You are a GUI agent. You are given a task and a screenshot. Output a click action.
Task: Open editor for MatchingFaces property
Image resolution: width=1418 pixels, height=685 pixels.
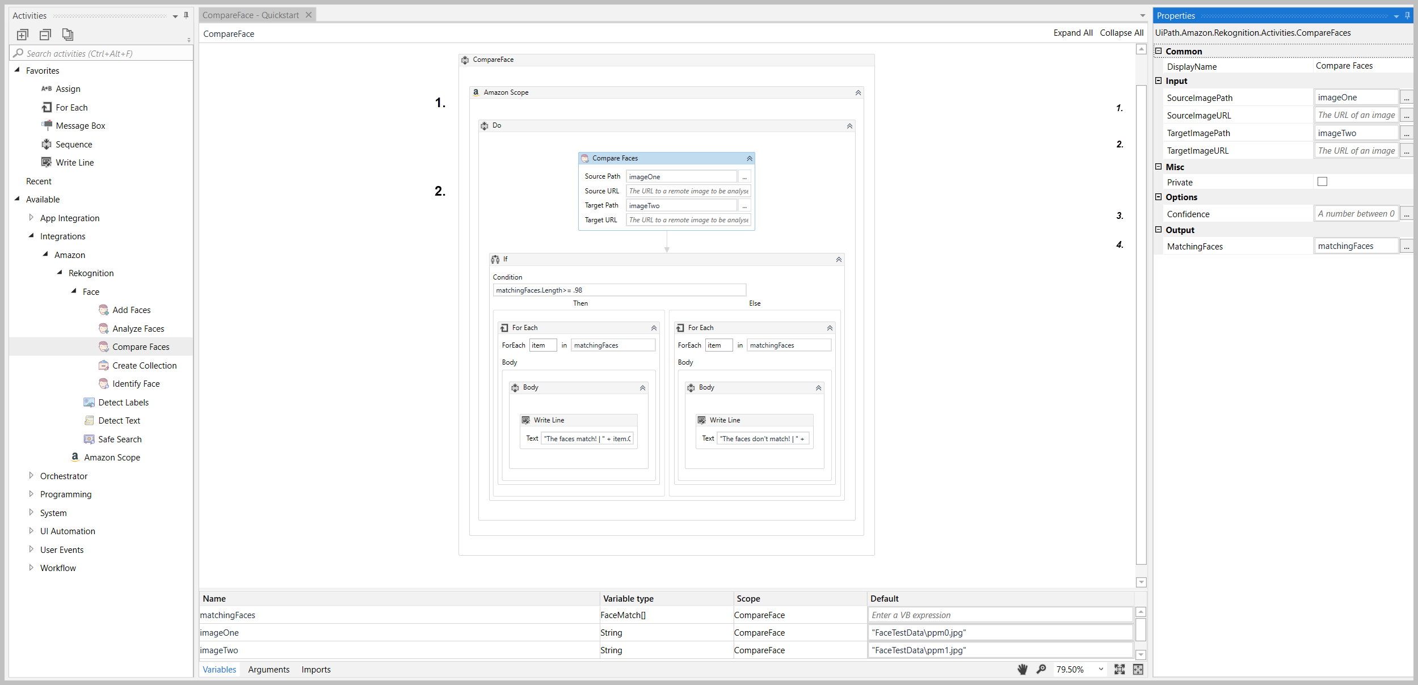point(1407,247)
